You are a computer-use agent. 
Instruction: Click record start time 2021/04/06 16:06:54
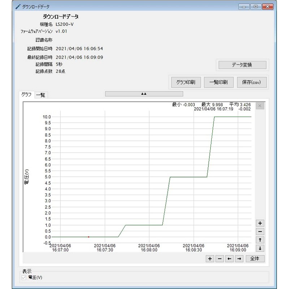pos(79,49)
